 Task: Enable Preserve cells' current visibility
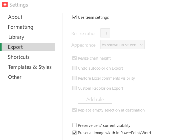pos(74,125)
